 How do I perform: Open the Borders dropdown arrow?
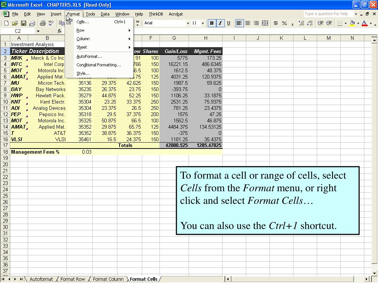click(346, 23)
